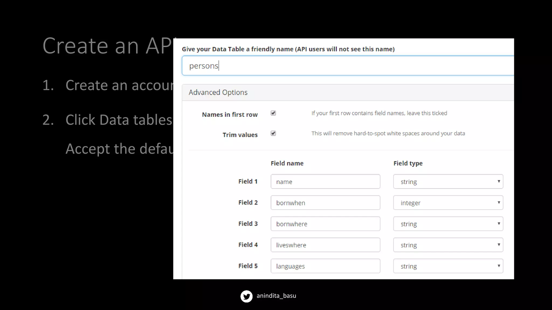Click the persons data table name field
The image size is (552, 310).
pyautogui.click(x=348, y=66)
